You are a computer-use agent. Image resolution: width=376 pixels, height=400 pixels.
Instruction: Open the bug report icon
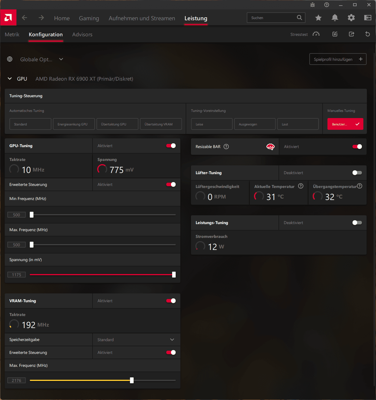(313, 5)
